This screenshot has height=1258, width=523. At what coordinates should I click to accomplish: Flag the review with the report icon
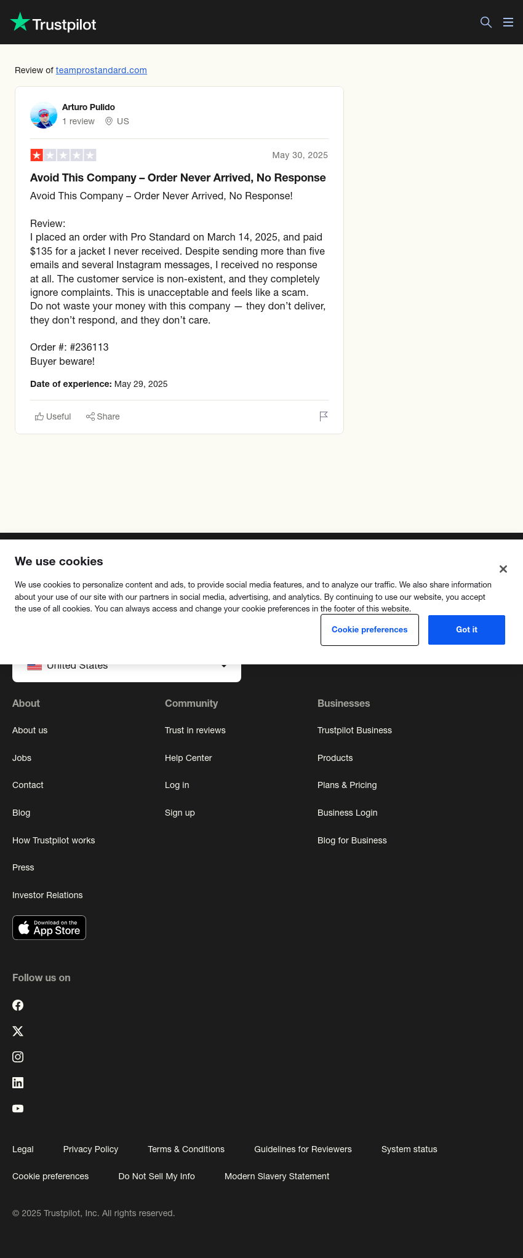[324, 416]
